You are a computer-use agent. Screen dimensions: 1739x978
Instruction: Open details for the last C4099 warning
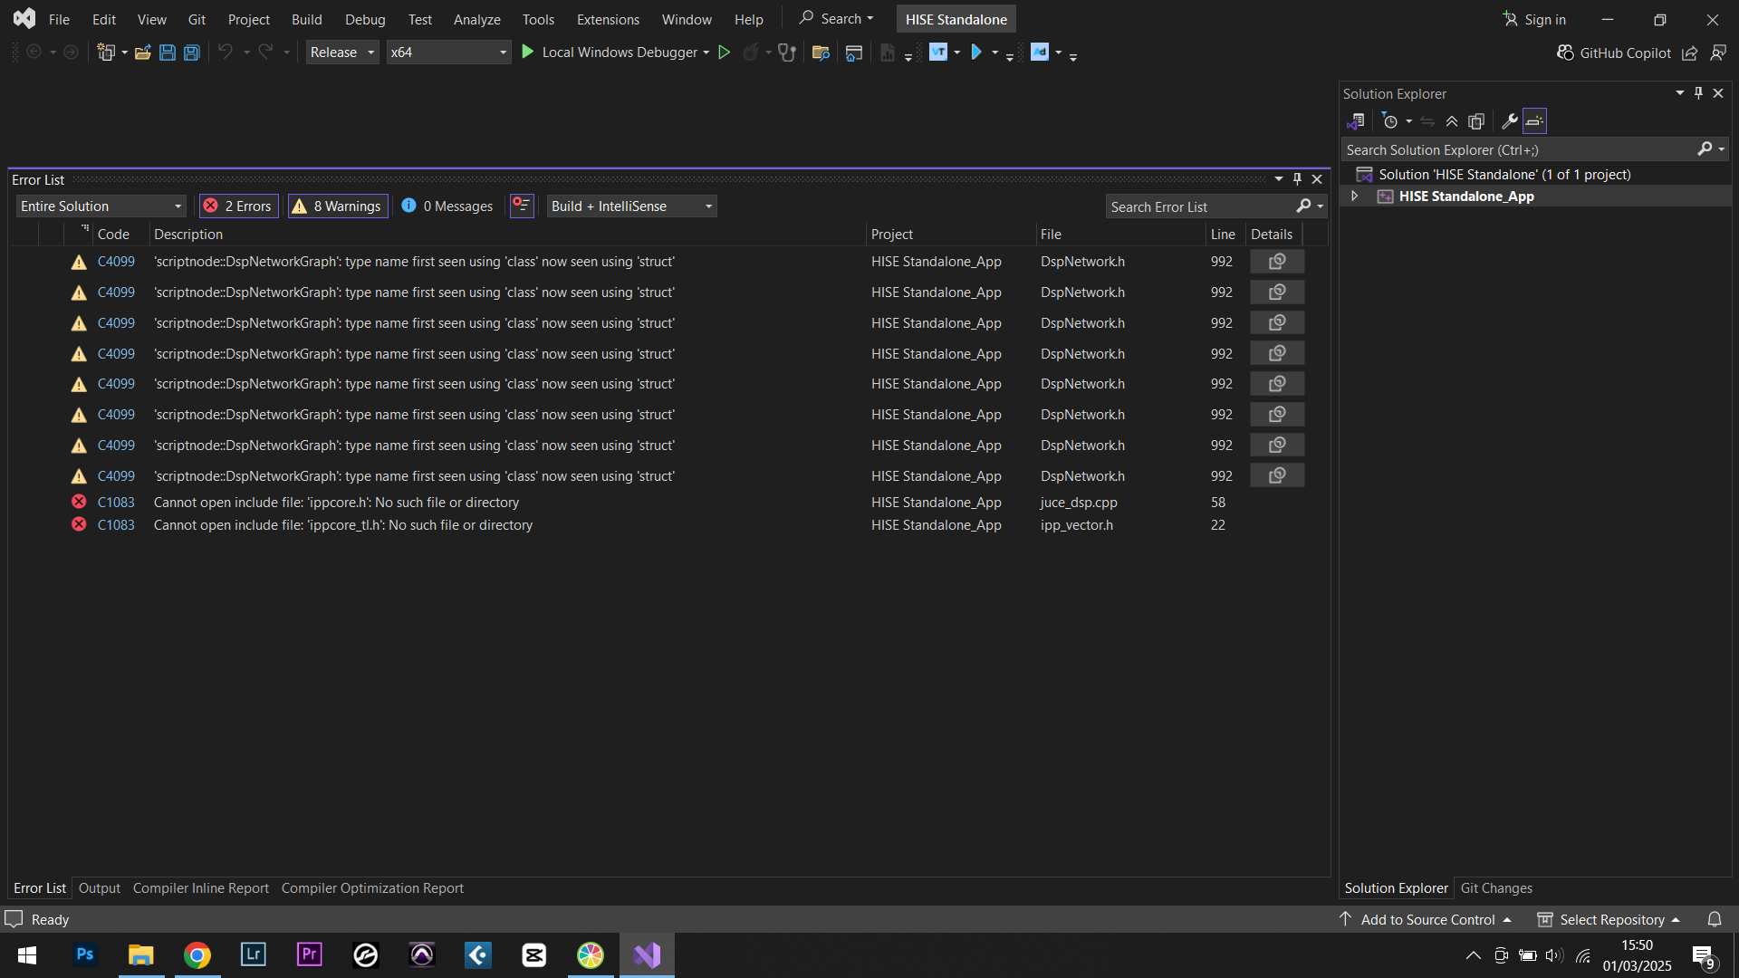1277,475
